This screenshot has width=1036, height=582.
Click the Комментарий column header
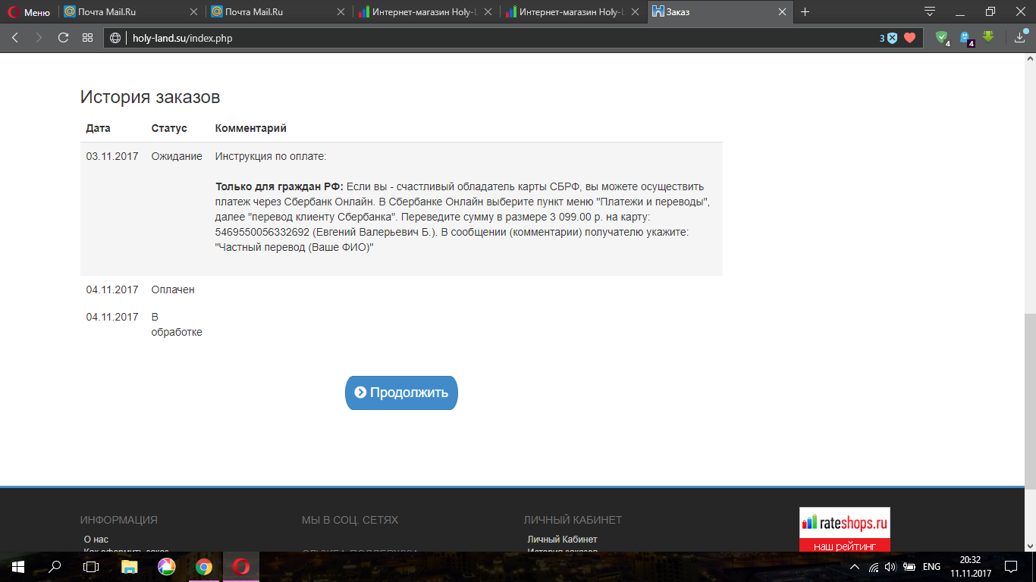(251, 128)
